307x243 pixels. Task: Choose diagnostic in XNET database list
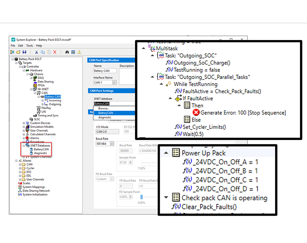click(x=114, y=117)
